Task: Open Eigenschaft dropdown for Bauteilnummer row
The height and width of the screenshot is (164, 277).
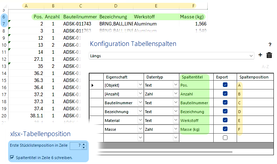Action: [140, 103]
